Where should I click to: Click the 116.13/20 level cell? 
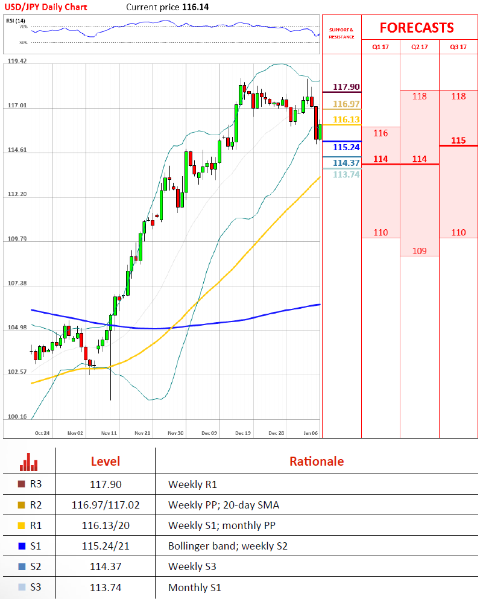tap(106, 525)
